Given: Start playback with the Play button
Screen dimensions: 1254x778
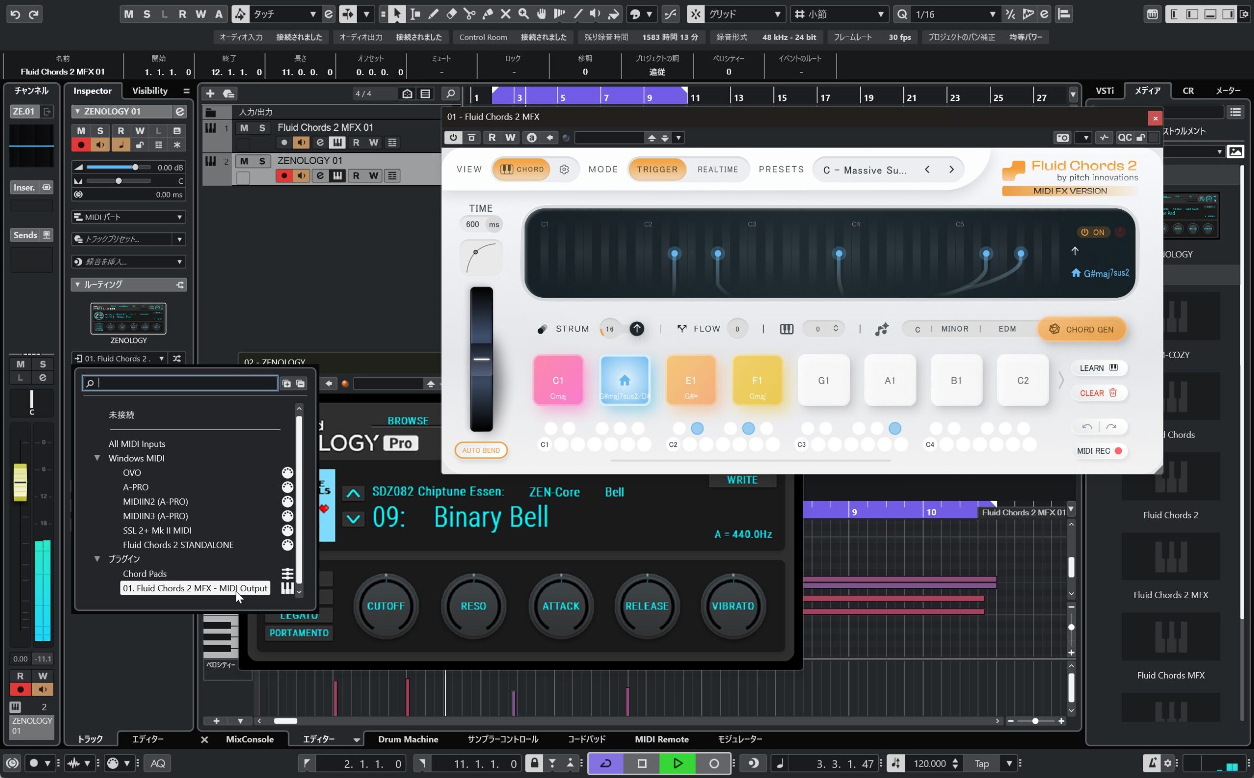Looking at the screenshot, I should [677, 763].
